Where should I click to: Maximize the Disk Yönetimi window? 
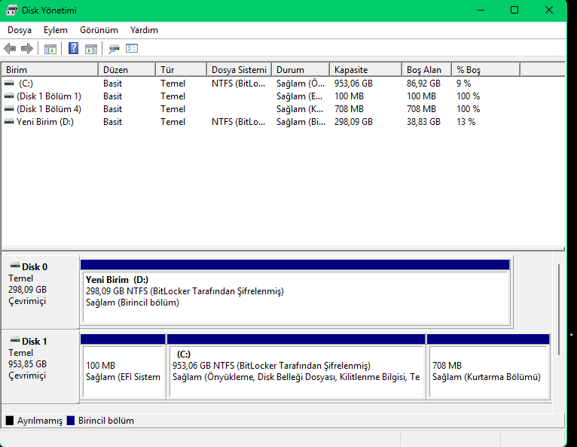[514, 11]
